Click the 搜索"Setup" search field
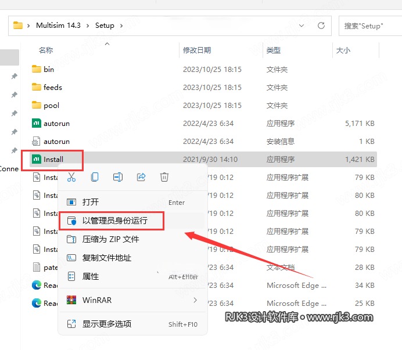402x350 pixels. click(x=370, y=26)
